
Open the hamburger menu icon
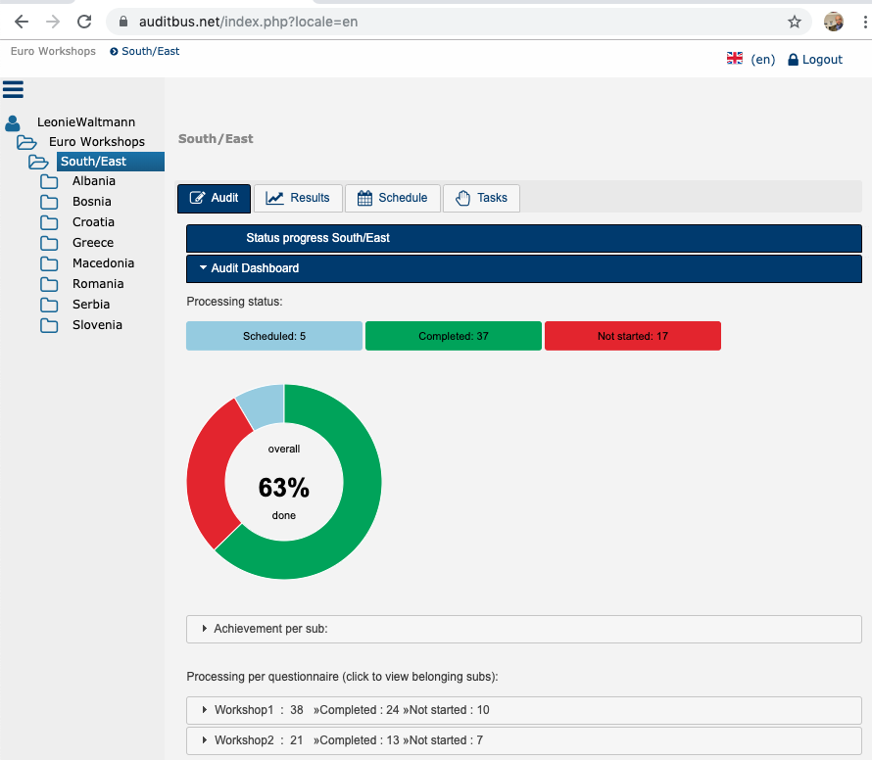point(13,90)
